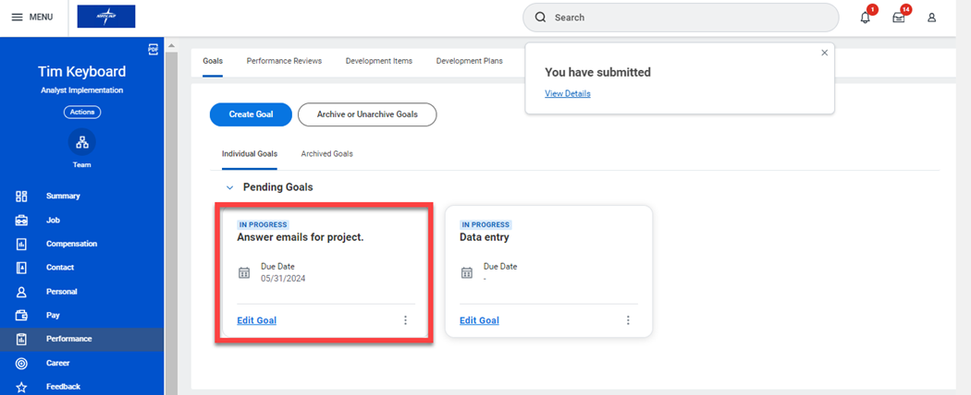The height and width of the screenshot is (395, 971).
Task: Click Edit Goal for Data entry
Action: coord(479,320)
